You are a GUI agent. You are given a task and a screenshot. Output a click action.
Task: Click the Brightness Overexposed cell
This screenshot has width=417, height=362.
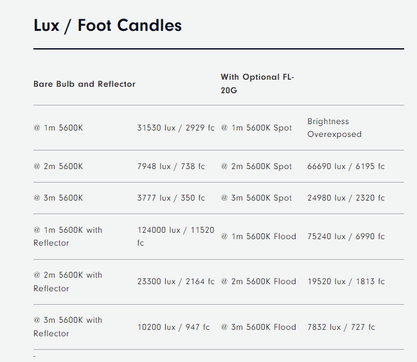tap(334, 128)
